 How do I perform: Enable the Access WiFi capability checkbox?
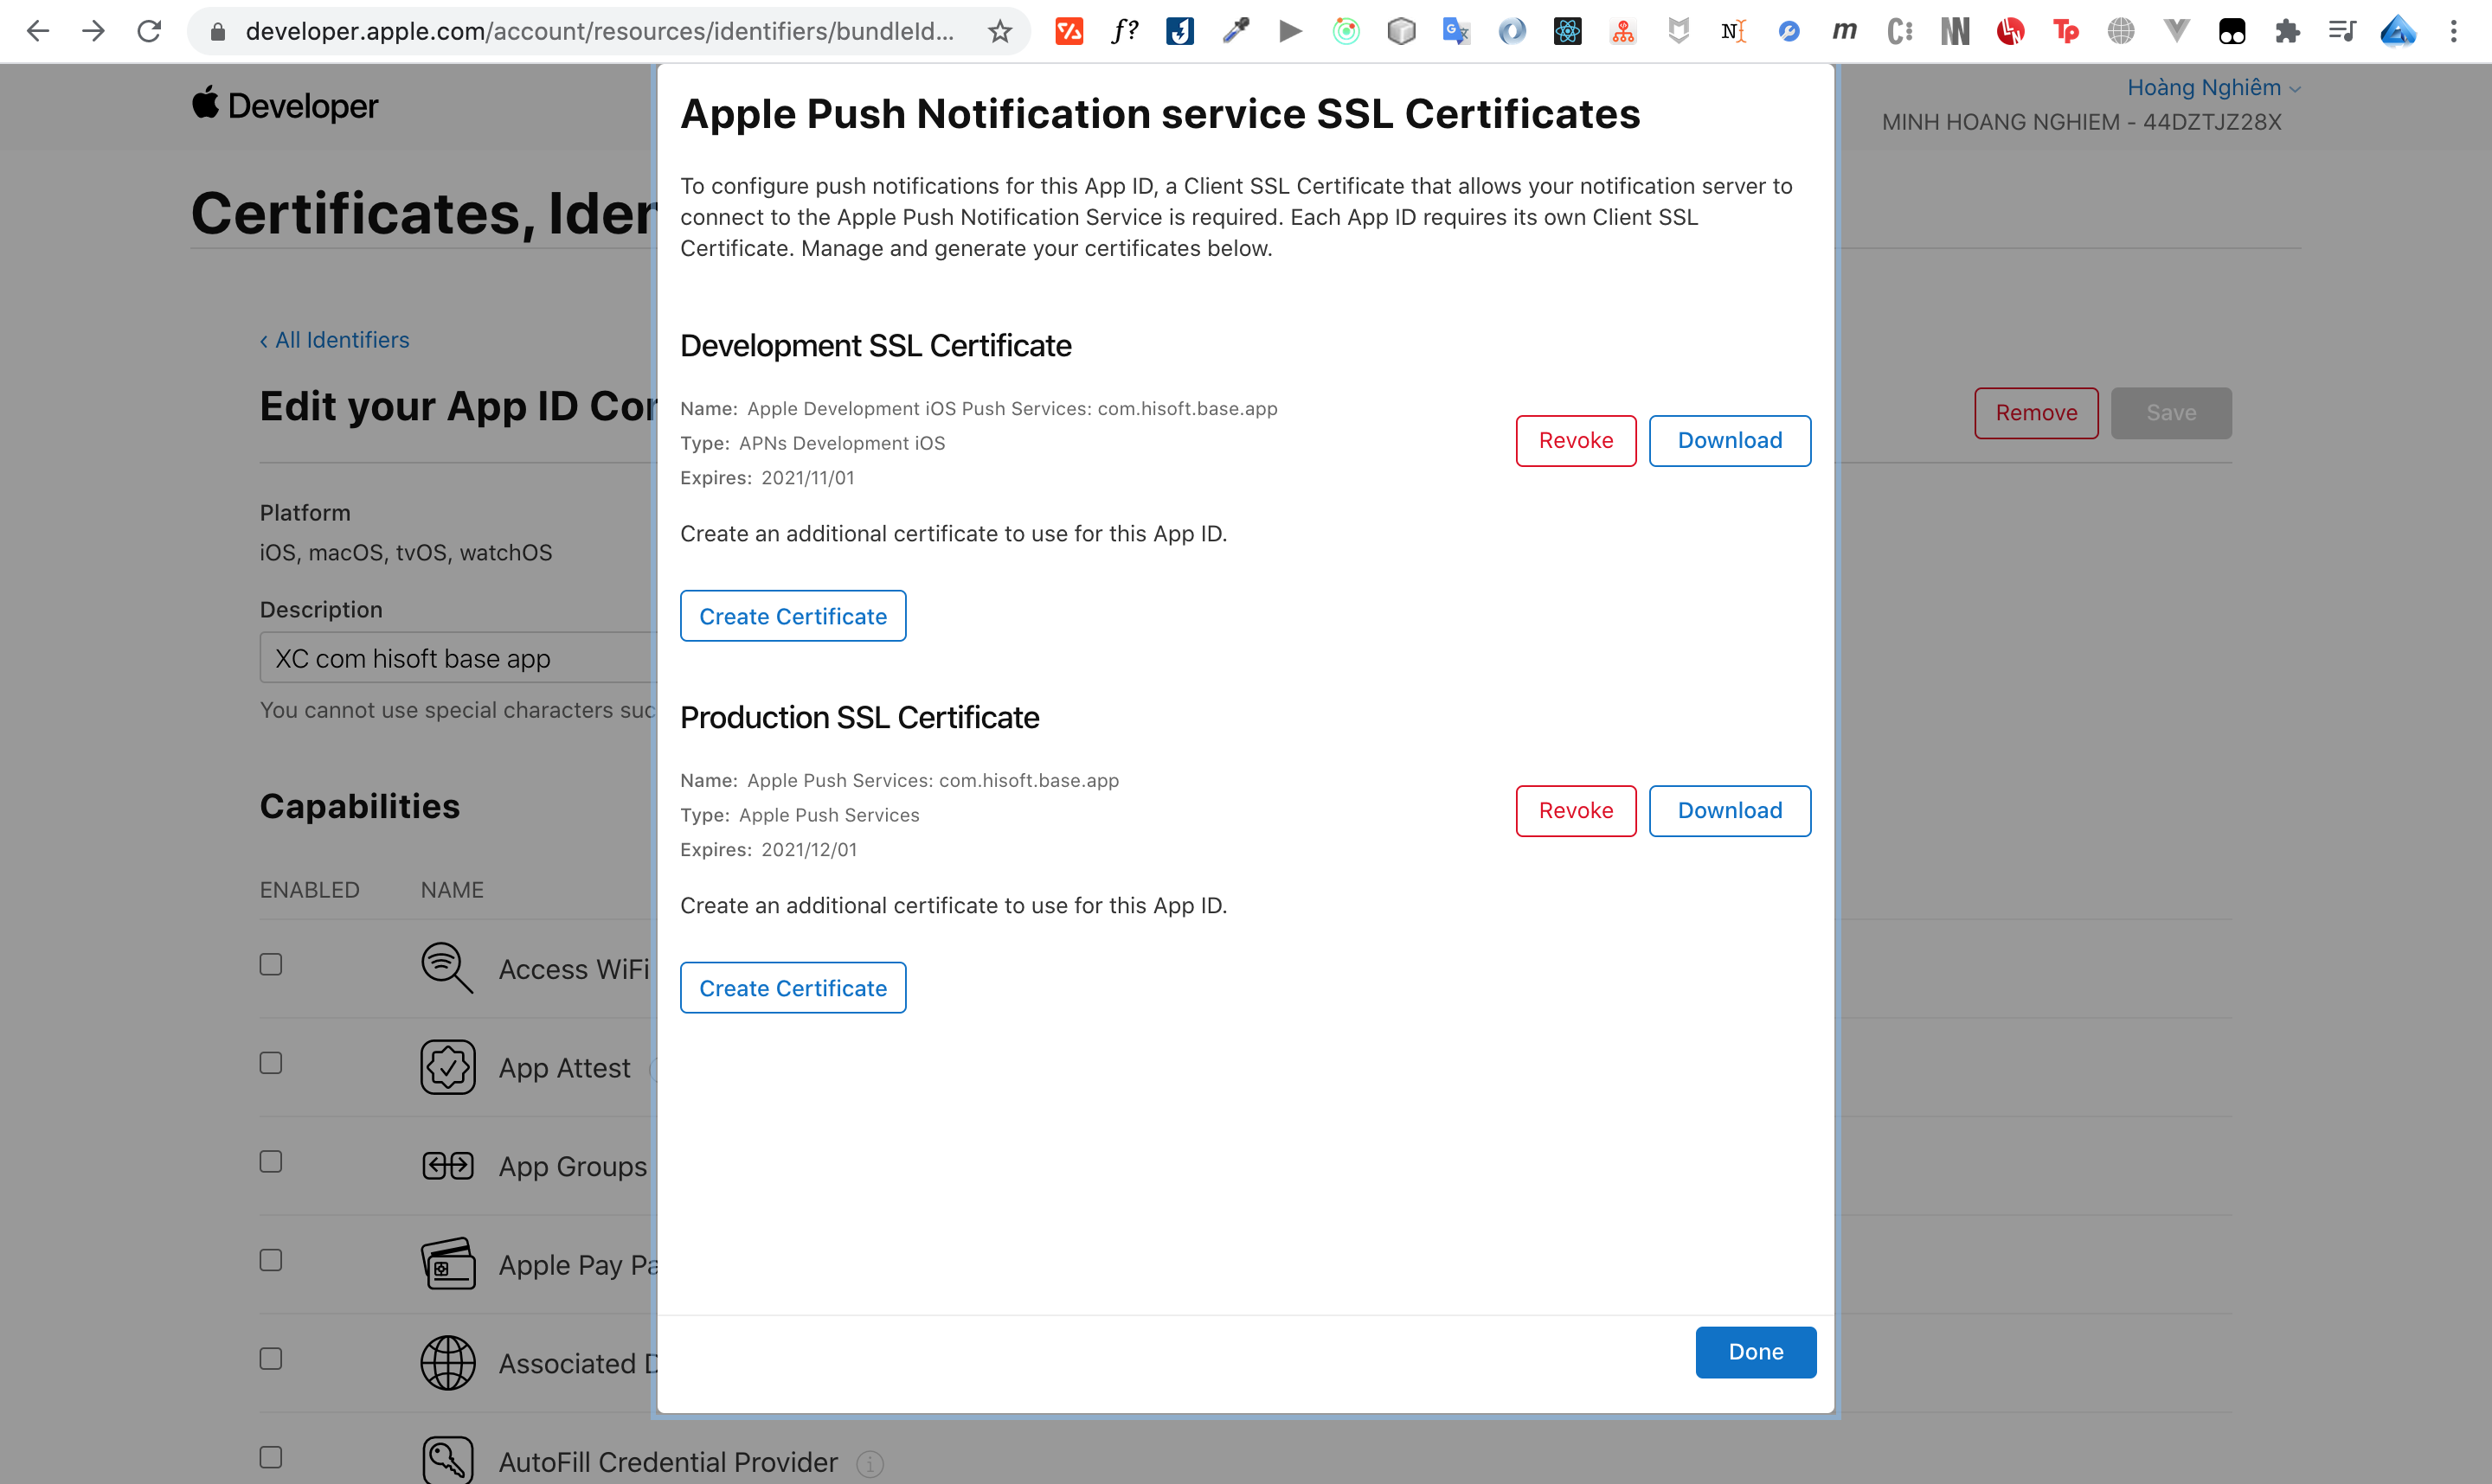(x=271, y=964)
